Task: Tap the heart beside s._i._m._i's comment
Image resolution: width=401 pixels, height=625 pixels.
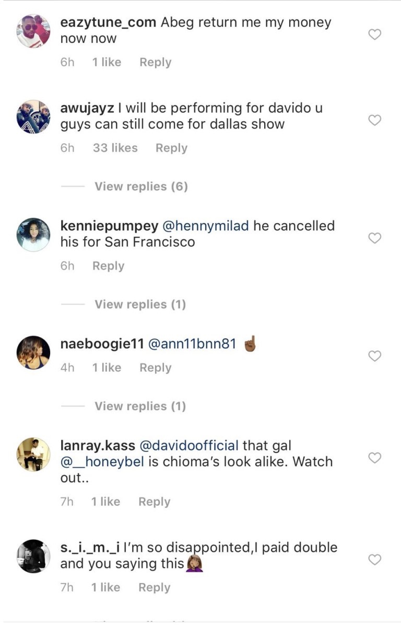Action: 375,560
